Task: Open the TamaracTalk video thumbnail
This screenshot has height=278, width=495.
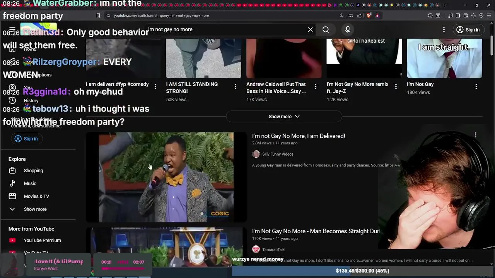Action: click(166, 246)
